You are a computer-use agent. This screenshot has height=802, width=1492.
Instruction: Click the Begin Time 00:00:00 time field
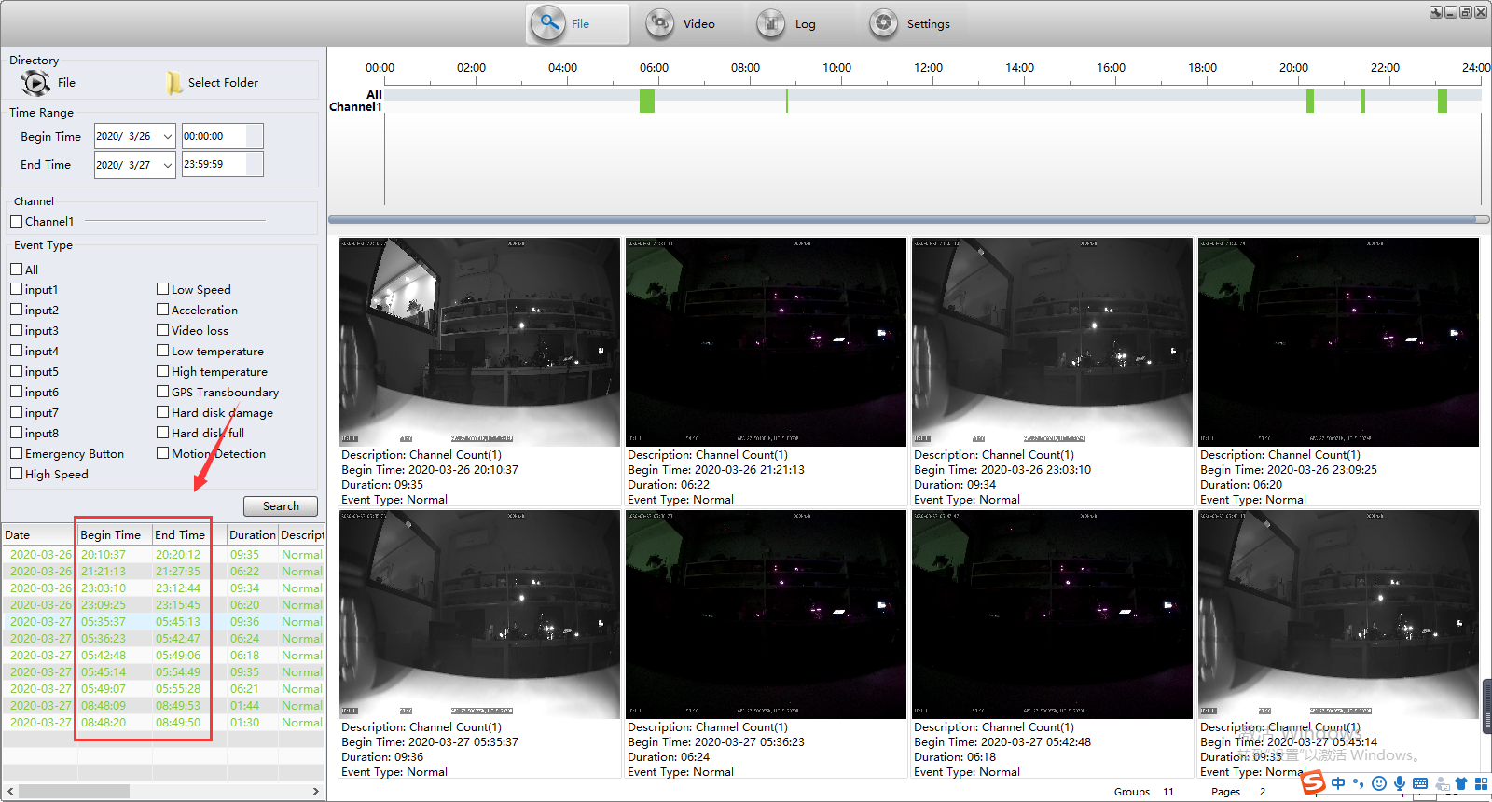pyautogui.click(x=222, y=136)
